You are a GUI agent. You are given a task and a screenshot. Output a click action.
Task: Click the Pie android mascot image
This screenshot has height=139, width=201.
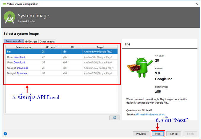[137, 68]
